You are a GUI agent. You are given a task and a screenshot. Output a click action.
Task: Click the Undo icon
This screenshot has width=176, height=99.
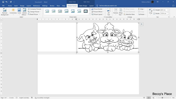pyautogui.click(x=6, y=2)
